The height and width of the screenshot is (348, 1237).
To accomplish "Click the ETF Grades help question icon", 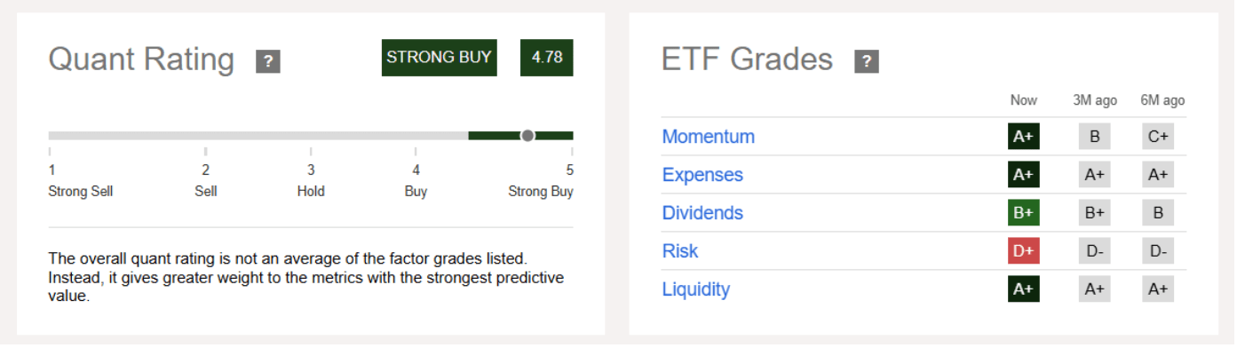I will 867,61.
